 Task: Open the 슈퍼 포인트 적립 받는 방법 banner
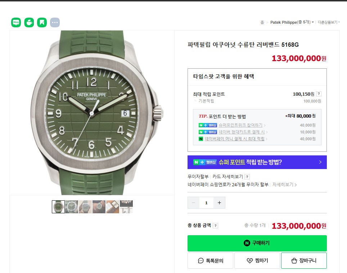tap(257, 162)
